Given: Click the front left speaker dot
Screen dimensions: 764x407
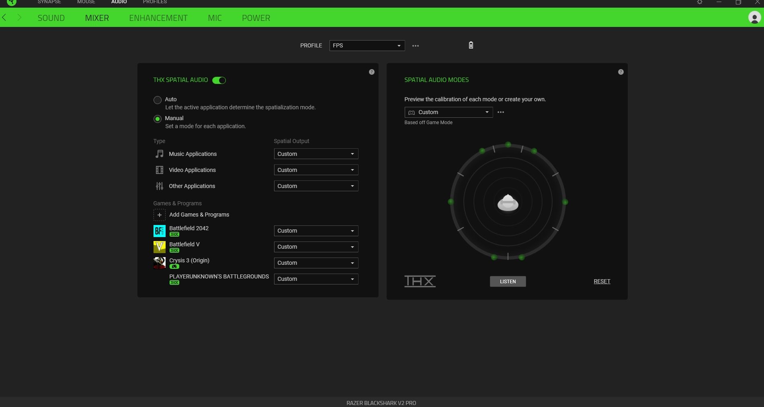Looking at the screenshot, I should 482,151.
